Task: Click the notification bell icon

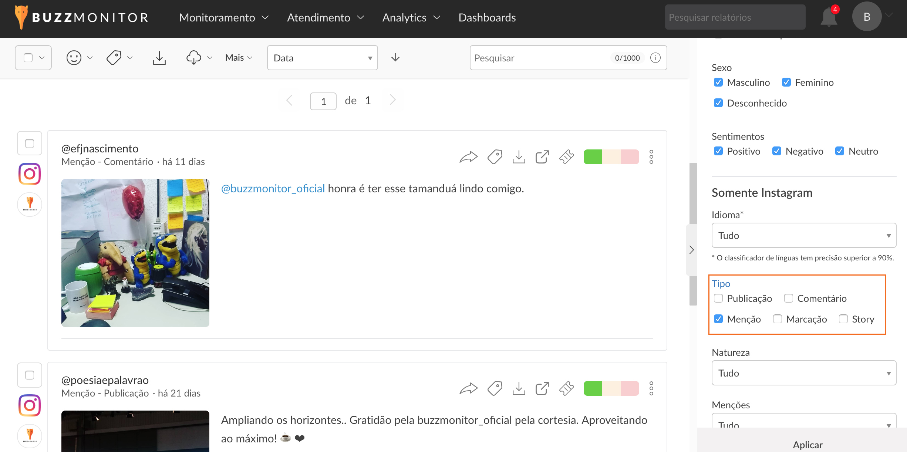Action: point(829,17)
